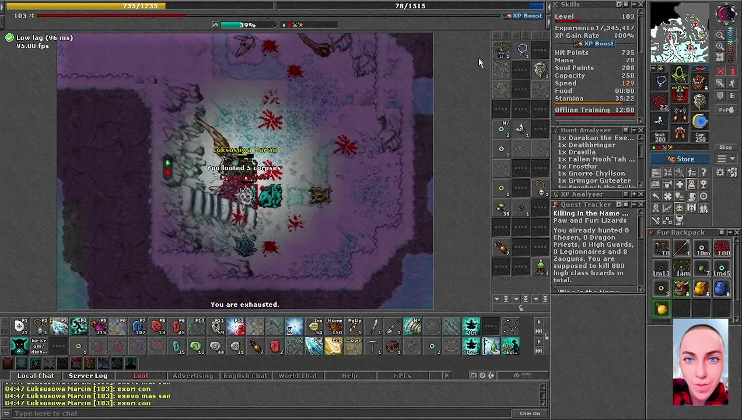Use the Home hotkey slot with 150 charges

tap(335, 327)
